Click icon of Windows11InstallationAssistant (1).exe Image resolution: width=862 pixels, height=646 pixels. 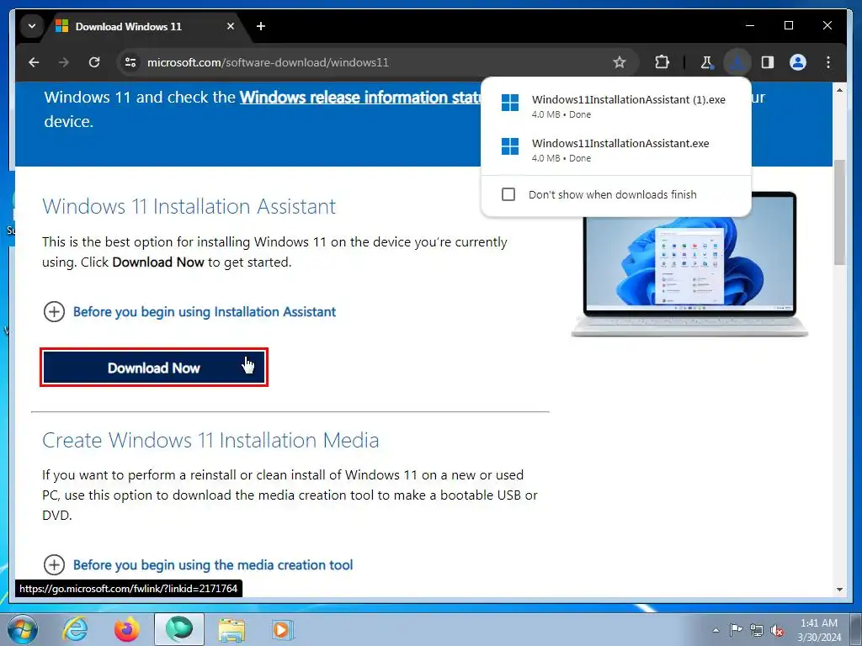[x=509, y=103]
